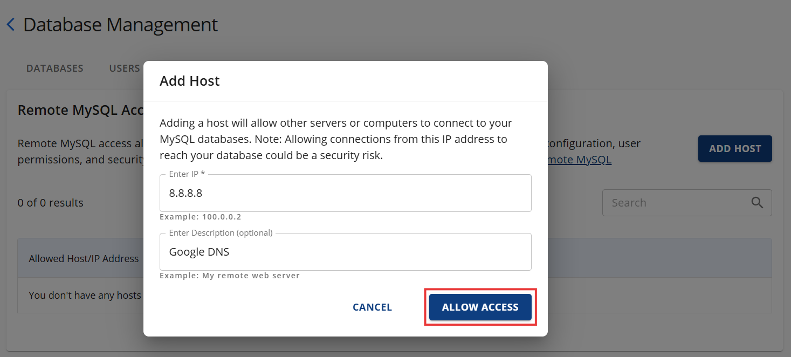Switch to the DATABASES tab
Image resolution: width=791 pixels, height=357 pixels.
coord(54,68)
